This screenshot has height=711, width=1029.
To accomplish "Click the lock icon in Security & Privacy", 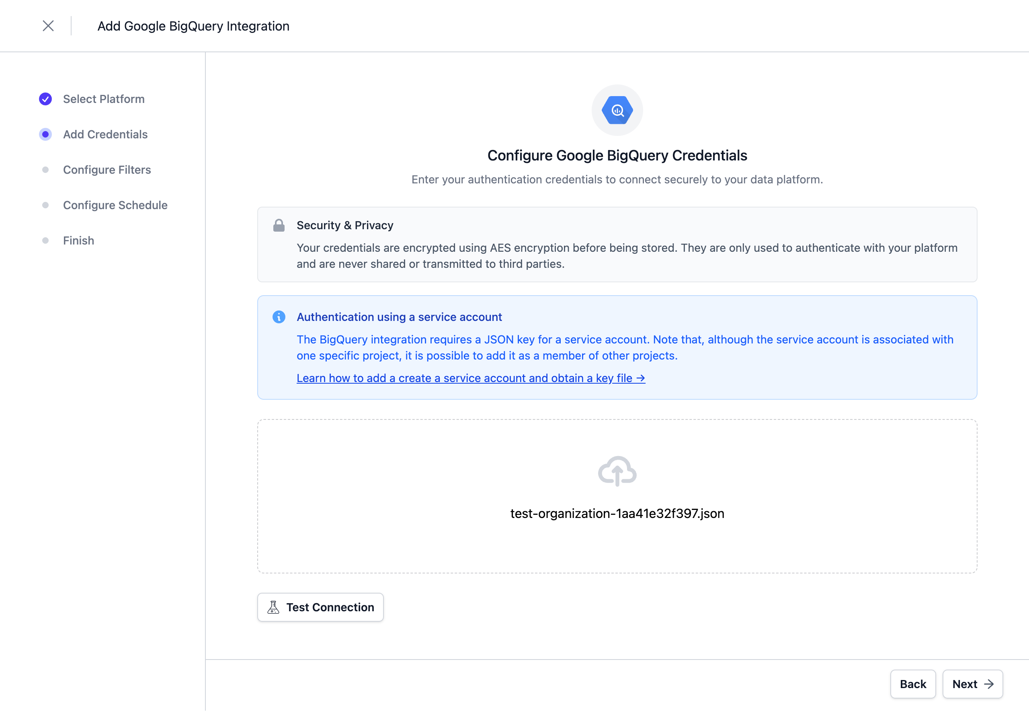I will click(279, 226).
